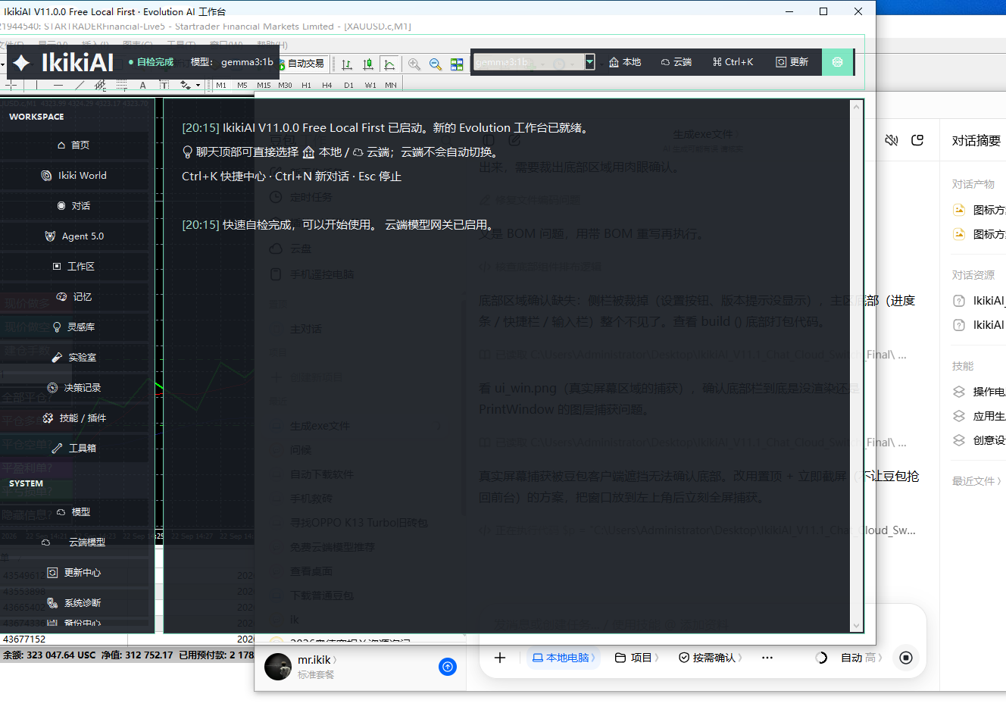Go to the 对话 sidebar item
Viewport: 1006px width, 716px height.
point(74,205)
